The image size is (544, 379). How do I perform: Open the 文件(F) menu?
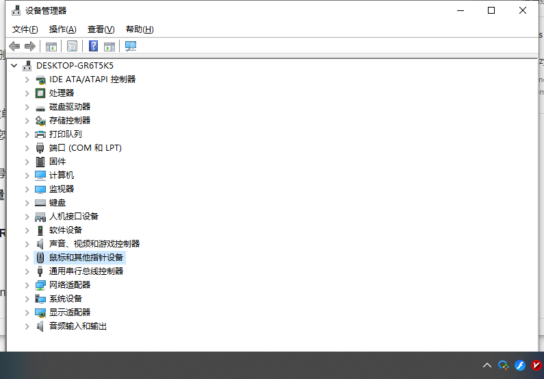(x=25, y=29)
